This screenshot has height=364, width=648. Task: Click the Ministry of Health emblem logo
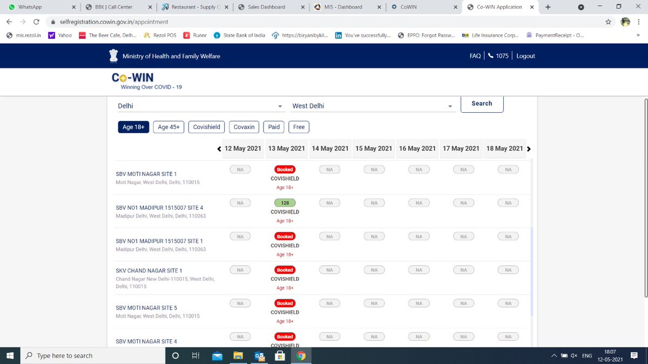click(x=113, y=56)
